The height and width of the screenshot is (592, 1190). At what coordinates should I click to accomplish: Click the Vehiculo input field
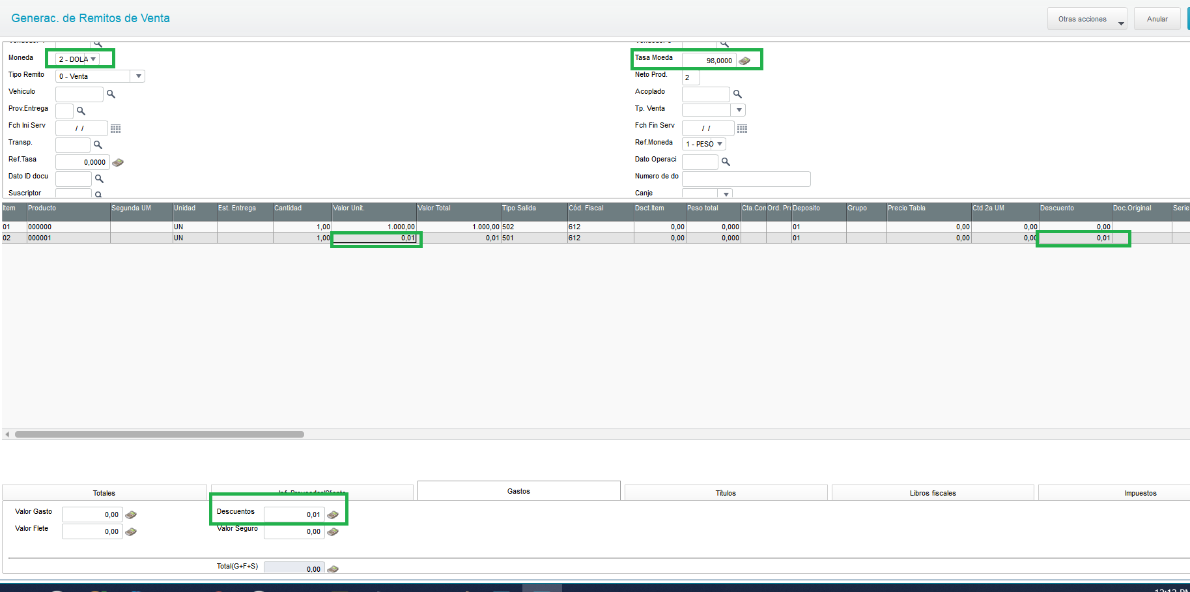coord(79,94)
